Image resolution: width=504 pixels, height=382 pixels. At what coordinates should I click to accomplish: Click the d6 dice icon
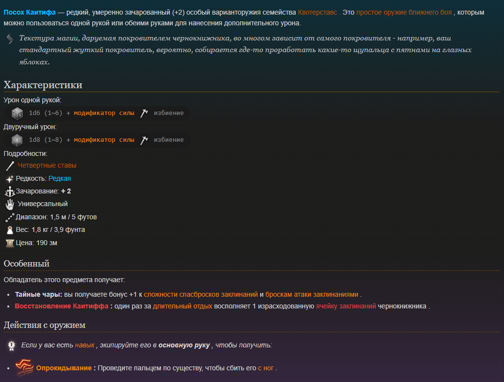[x=18, y=114]
